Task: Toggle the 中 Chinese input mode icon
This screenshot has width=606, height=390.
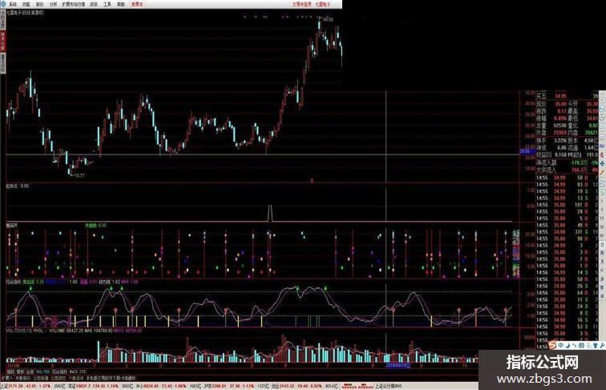Action: click(560, 345)
